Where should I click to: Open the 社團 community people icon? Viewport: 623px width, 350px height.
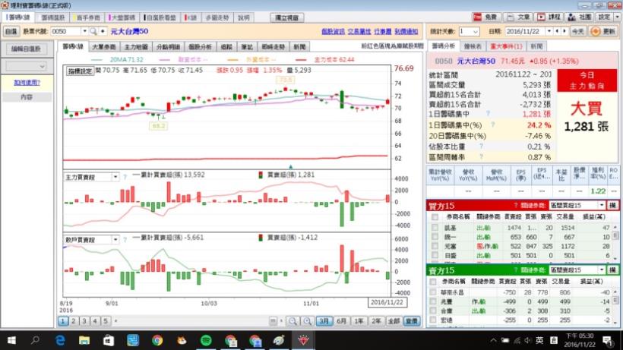[x=579, y=17]
